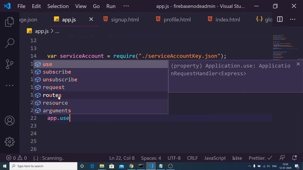Open notifications bell in status bar

(294, 158)
